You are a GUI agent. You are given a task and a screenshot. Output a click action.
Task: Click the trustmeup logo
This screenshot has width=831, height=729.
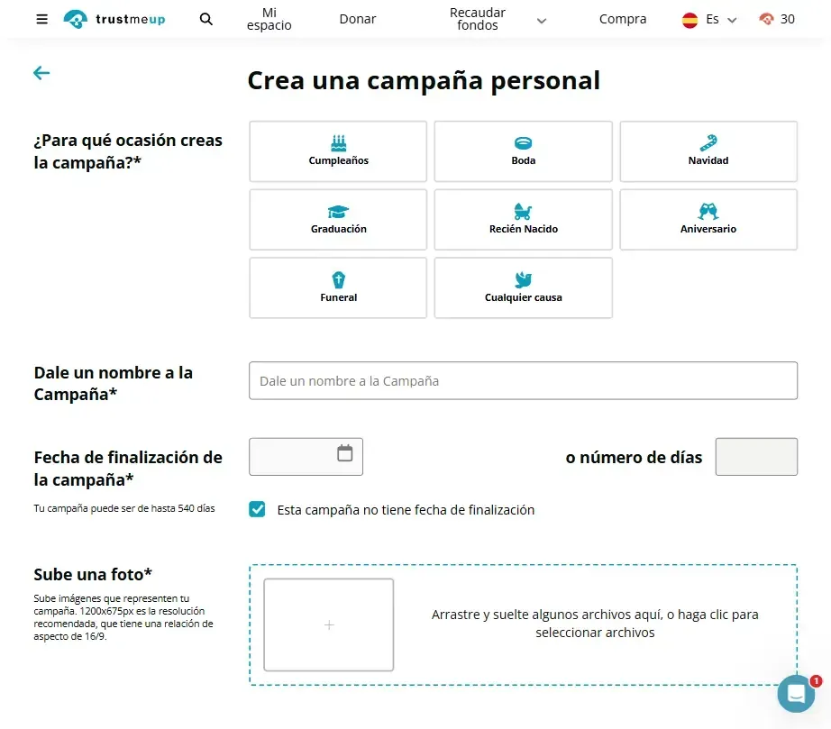(114, 19)
